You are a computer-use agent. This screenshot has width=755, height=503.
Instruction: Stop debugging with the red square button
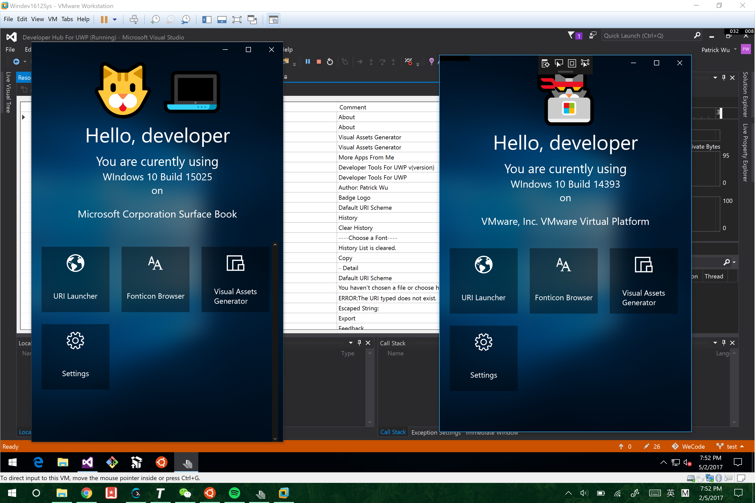click(319, 62)
